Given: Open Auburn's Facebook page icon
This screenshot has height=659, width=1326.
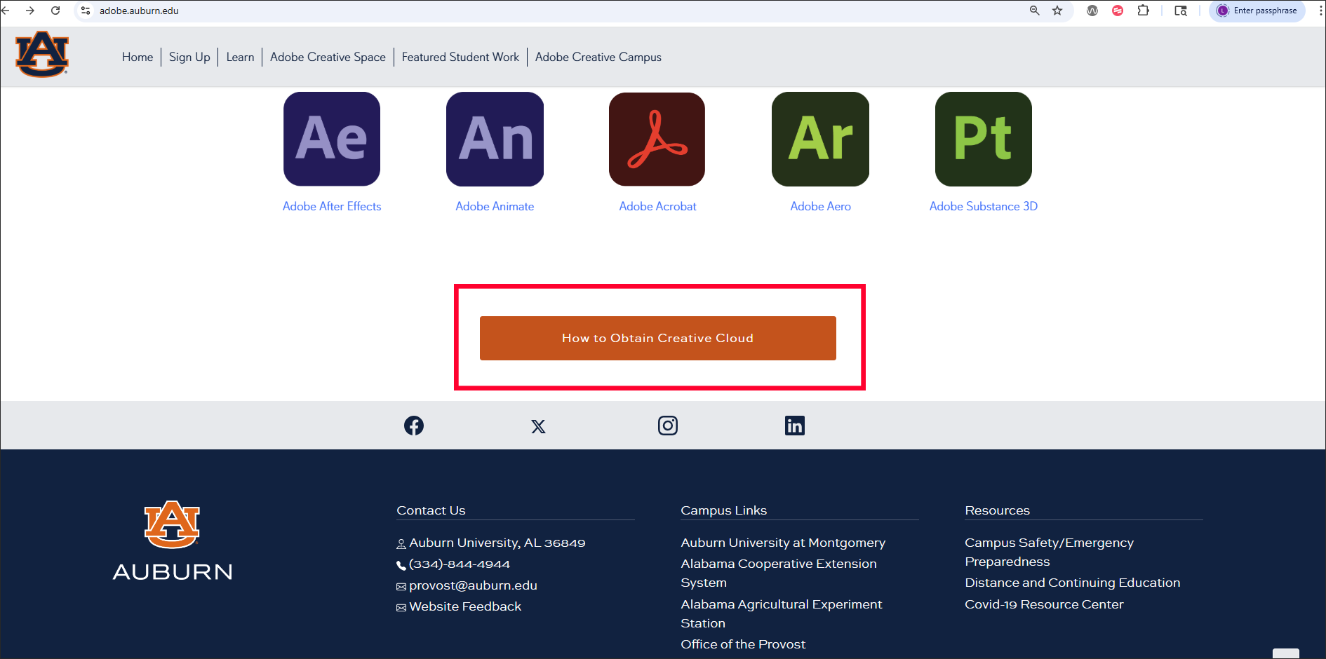Looking at the screenshot, I should (x=413, y=425).
